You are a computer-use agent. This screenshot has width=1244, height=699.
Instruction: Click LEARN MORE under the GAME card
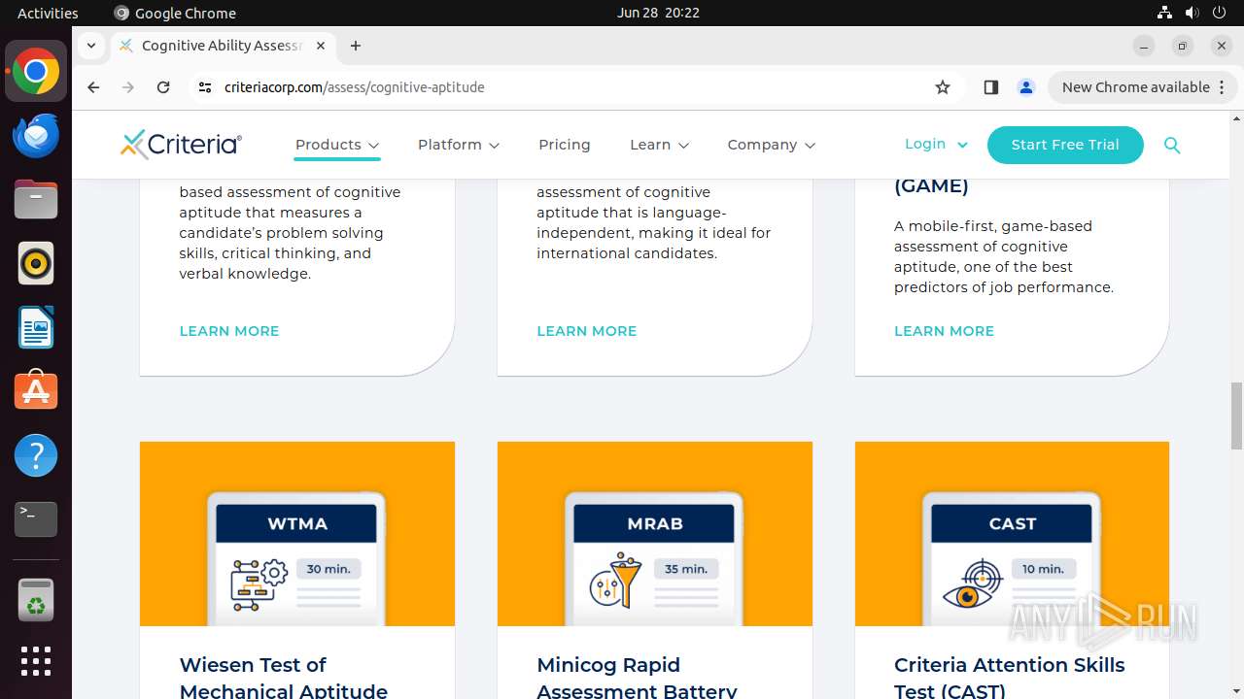944,331
